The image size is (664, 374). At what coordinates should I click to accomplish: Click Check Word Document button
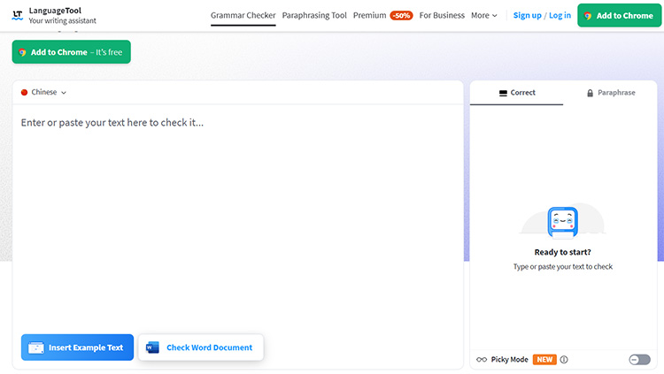tap(201, 347)
